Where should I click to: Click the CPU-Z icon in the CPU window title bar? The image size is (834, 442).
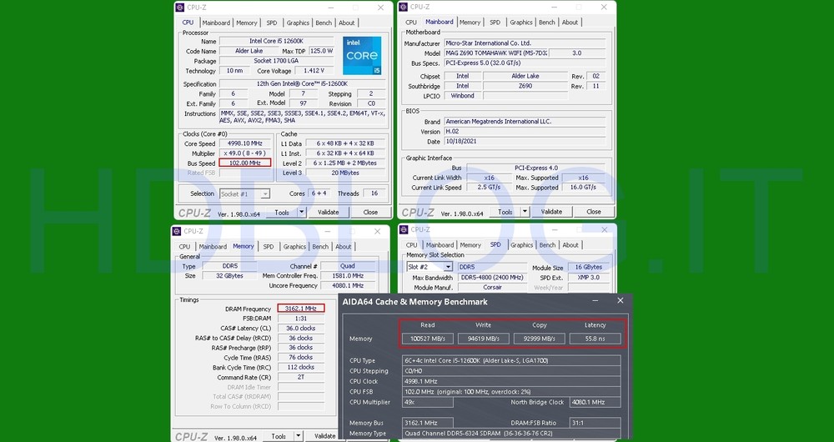pos(180,8)
